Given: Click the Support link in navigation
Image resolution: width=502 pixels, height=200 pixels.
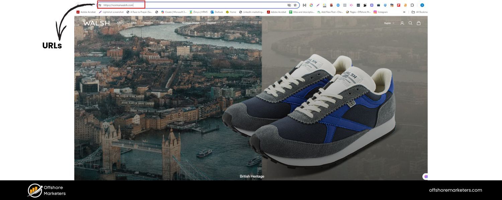Looking at the screenshot, I should (211, 23).
